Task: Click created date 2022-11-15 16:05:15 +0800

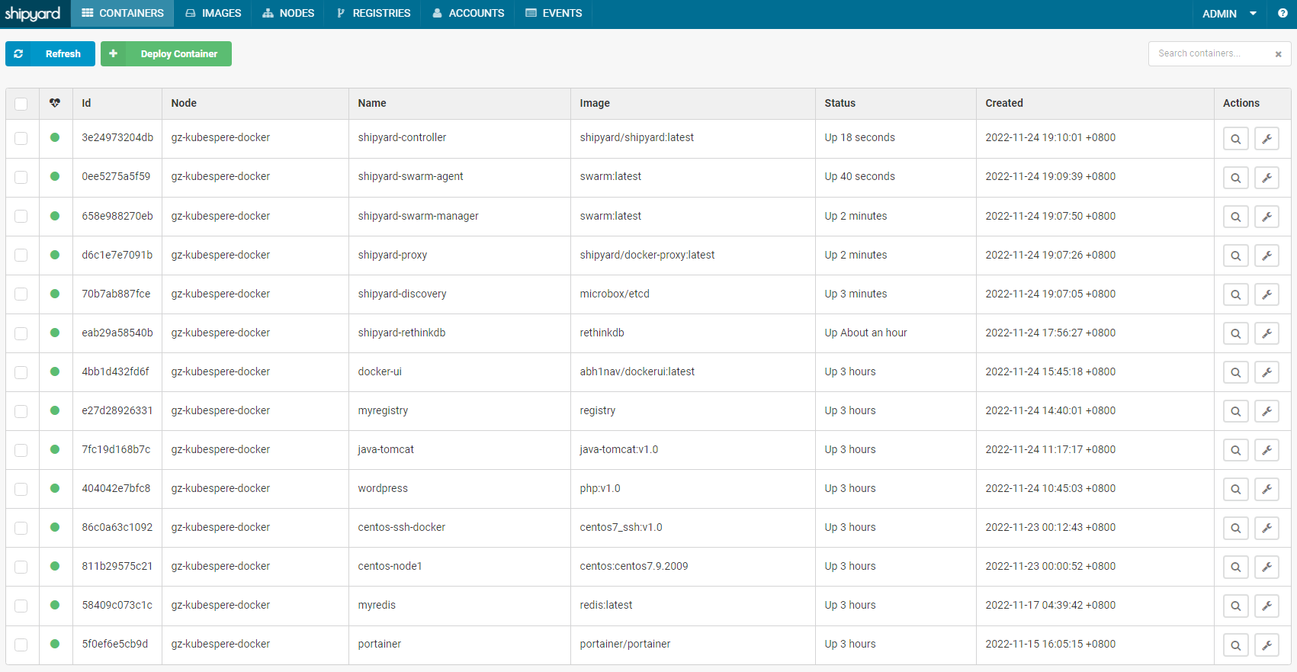Action: 1050,644
